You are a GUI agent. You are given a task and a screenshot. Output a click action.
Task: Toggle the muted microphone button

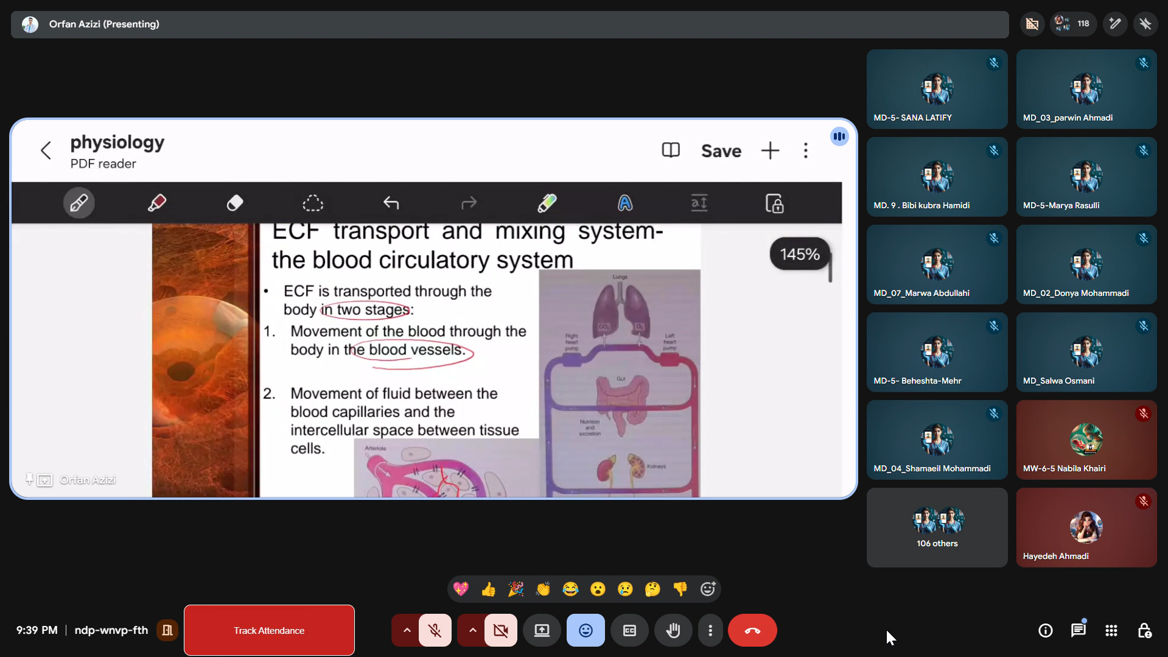tap(435, 630)
